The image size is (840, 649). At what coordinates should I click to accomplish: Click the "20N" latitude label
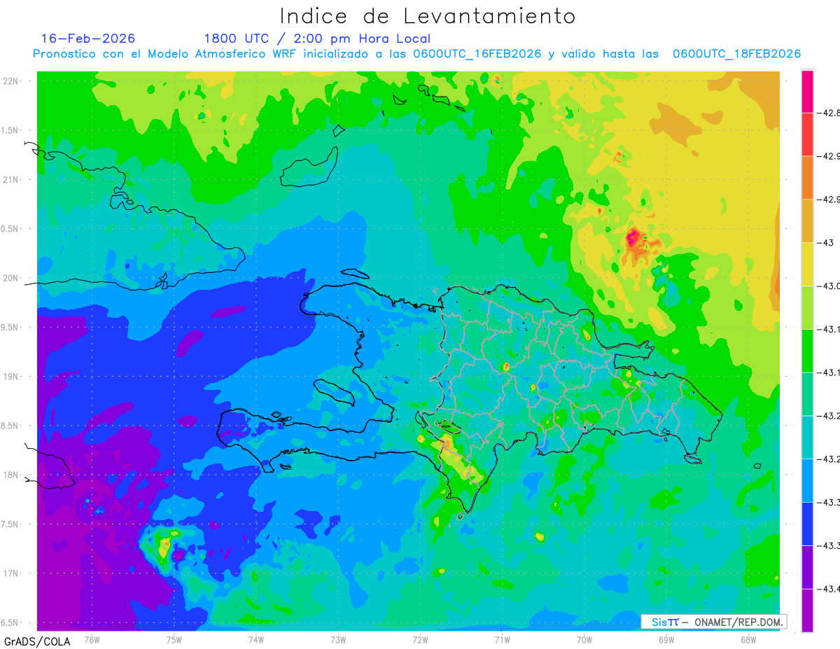(x=11, y=278)
